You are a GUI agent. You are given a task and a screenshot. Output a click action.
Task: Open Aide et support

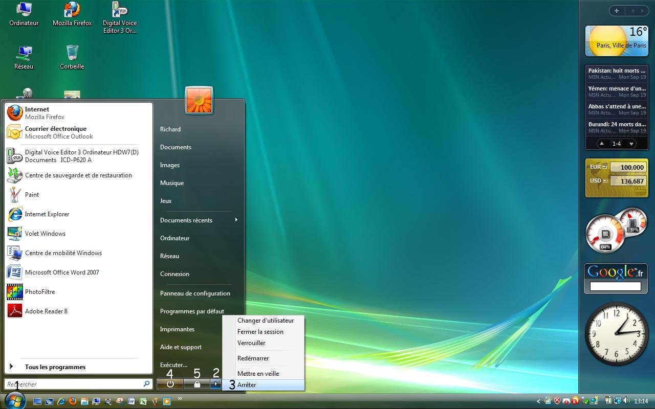point(181,347)
